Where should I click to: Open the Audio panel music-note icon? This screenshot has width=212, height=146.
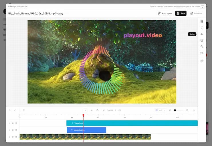(x=202, y=34)
